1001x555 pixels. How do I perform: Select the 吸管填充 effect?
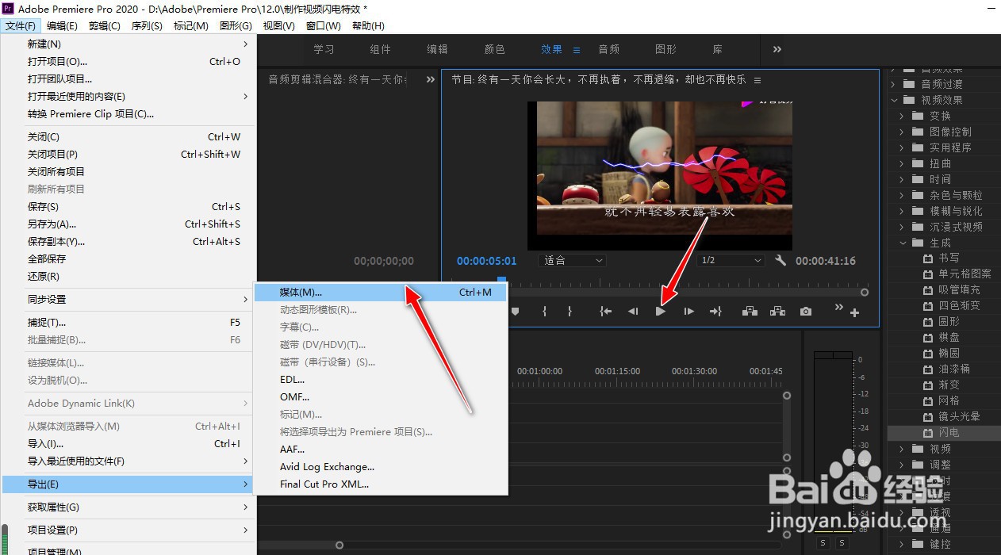959,290
